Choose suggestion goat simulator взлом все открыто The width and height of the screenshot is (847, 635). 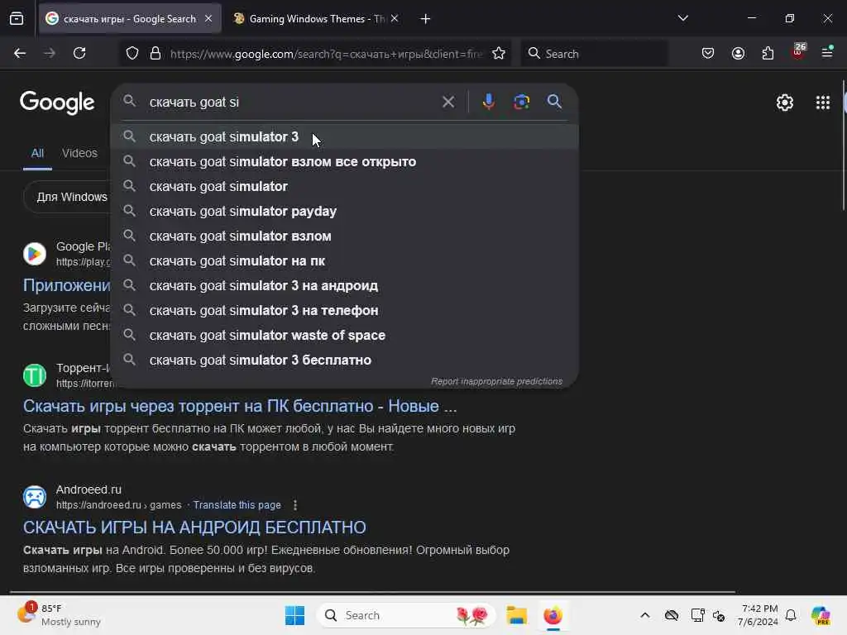coord(344,161)
